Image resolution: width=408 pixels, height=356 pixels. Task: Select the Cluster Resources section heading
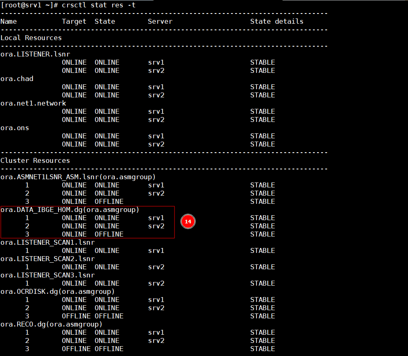[35, 160]
